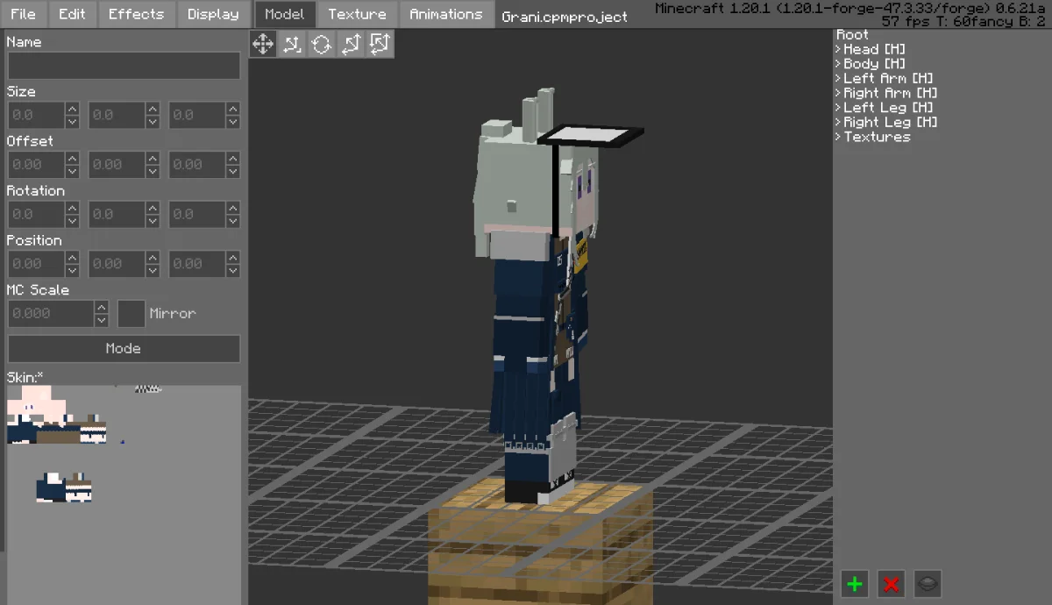
Task: Increase the second Size value
Action: 153,109
